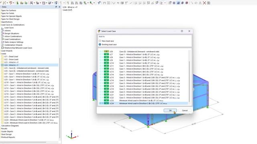Open Types for Special Objects in navigator
Viewport: 257px width, 144px height.
(x=12, y=16)
